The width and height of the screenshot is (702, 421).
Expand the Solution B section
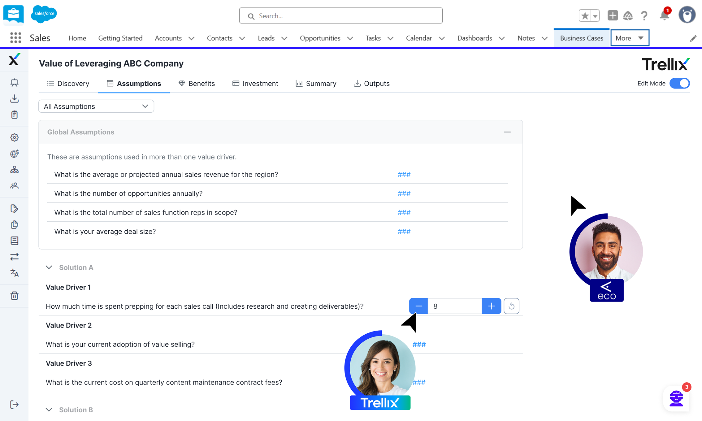(x=49, y=410)
